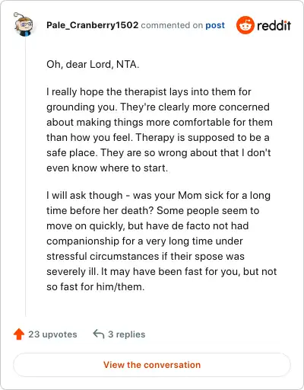
Task: Open the "3 replies" link
Action: click(127, 334)
